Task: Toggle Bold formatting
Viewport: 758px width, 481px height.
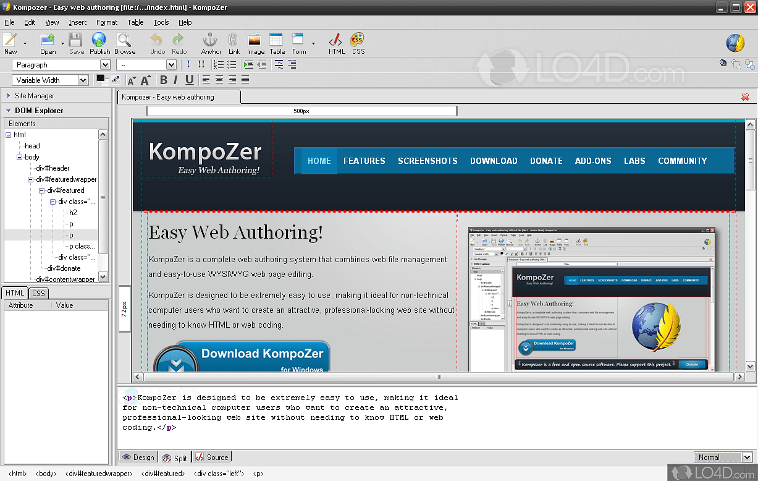Action: coord(164,80)
